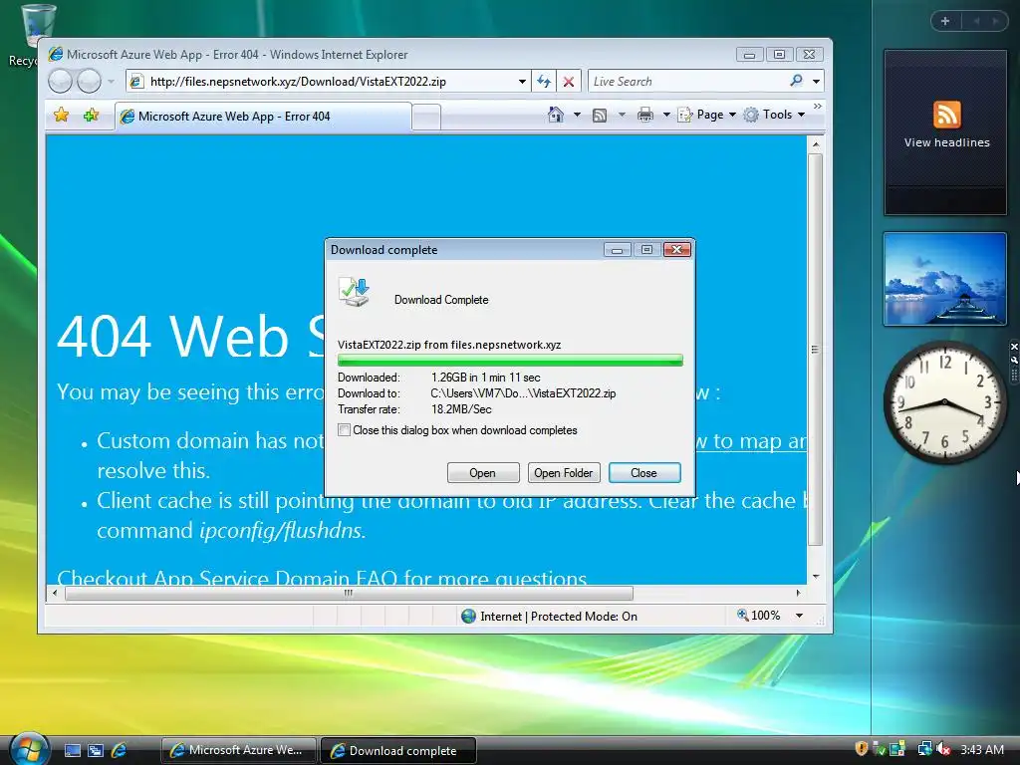Screen dimensions: 1020x765
Task: Expand the address bar history dropdown
Action: [x=522, y=82]
